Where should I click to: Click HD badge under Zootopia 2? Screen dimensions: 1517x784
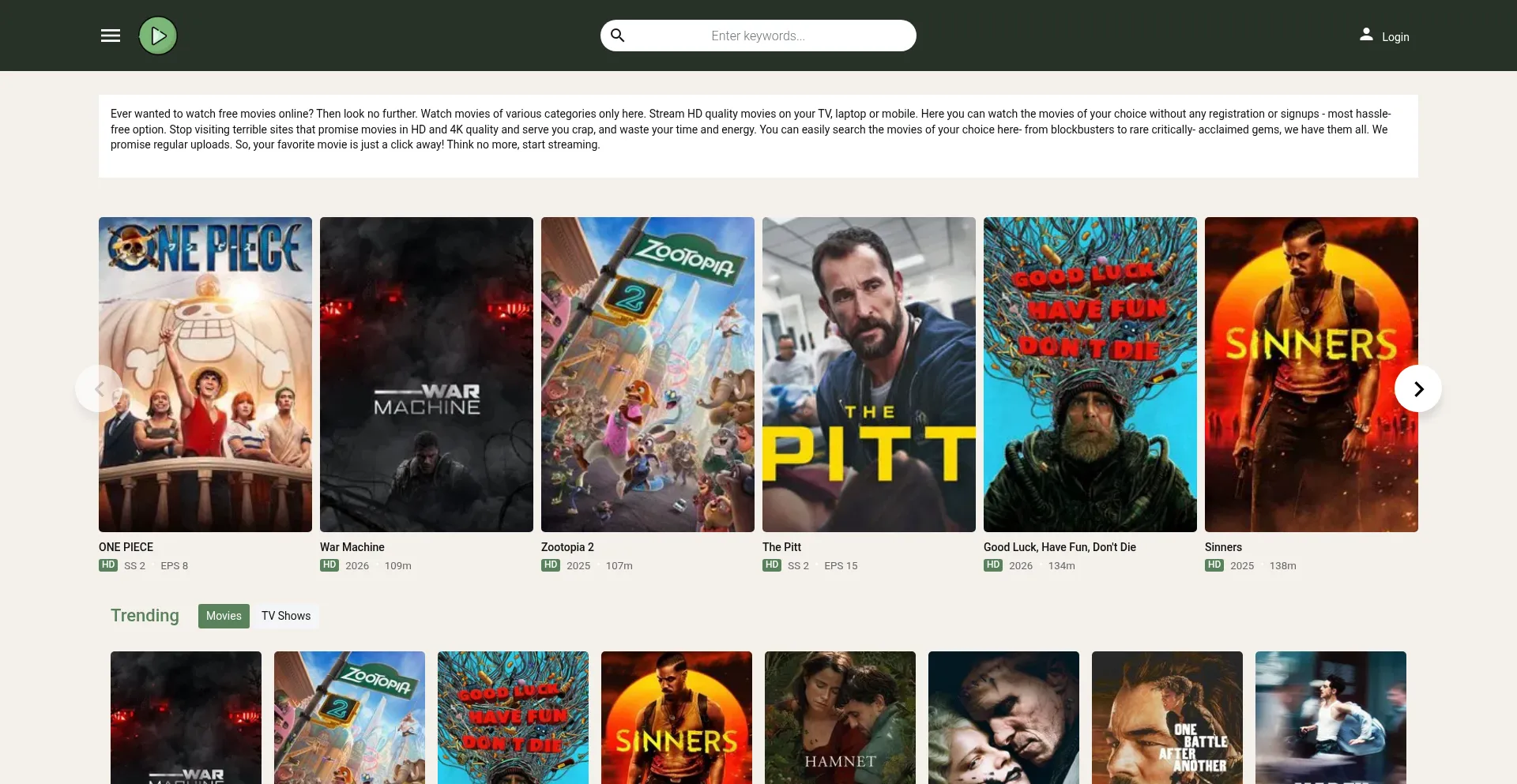point(551,565)
